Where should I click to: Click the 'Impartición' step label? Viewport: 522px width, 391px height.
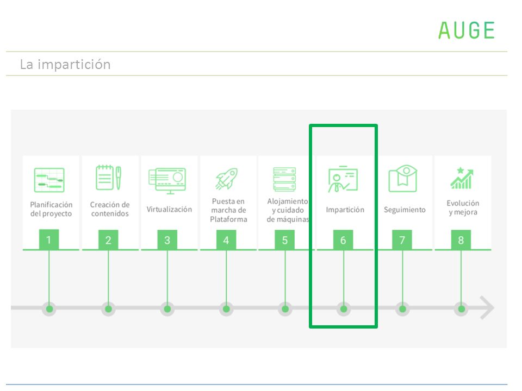coord(345,210)
